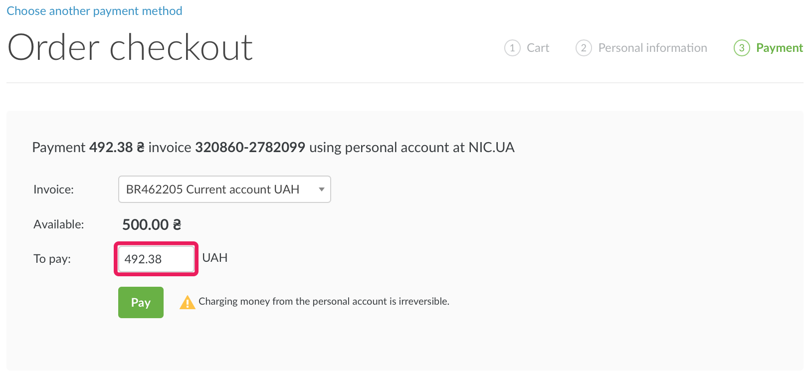Screen dimensions: 812x378
Task: Click the step 2 circle icon
Action: 584,48
